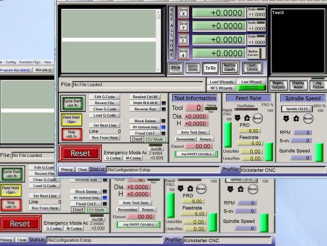
Task: Click the Regen. Toolpath button
Action: (278, 84)
